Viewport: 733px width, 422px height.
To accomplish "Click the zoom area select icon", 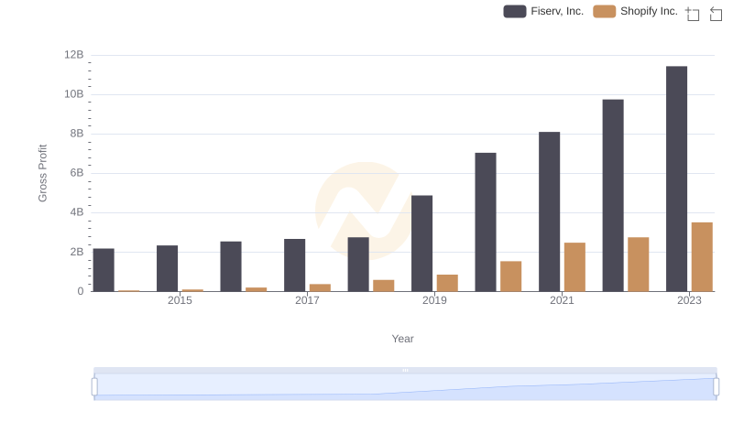I will (693, 14).
